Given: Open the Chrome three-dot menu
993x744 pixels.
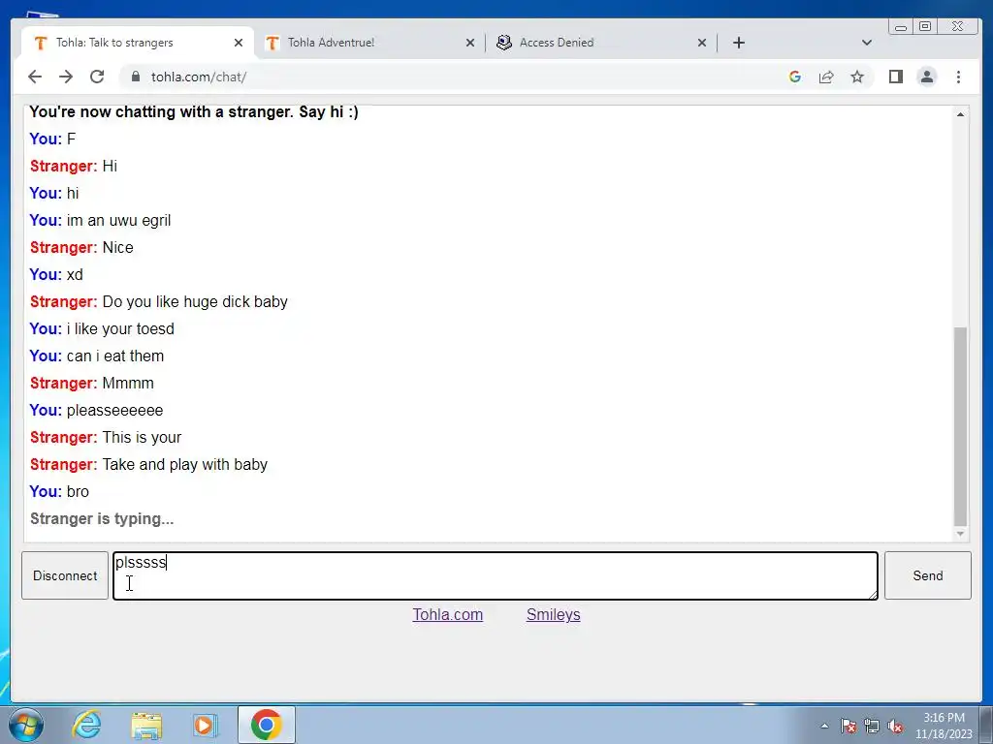Looking at the screenshot, I should point(958,77).
